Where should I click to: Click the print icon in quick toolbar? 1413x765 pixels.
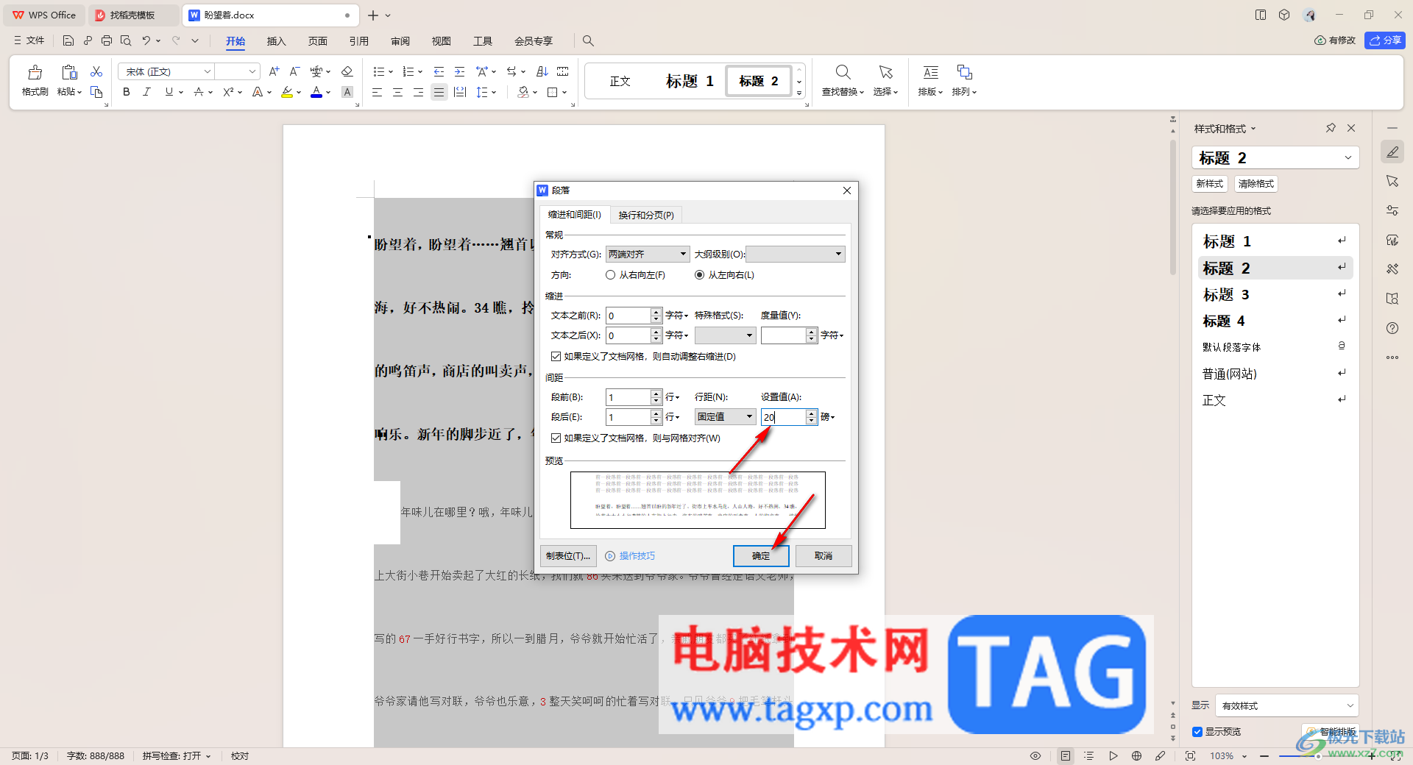pos(107,40)
